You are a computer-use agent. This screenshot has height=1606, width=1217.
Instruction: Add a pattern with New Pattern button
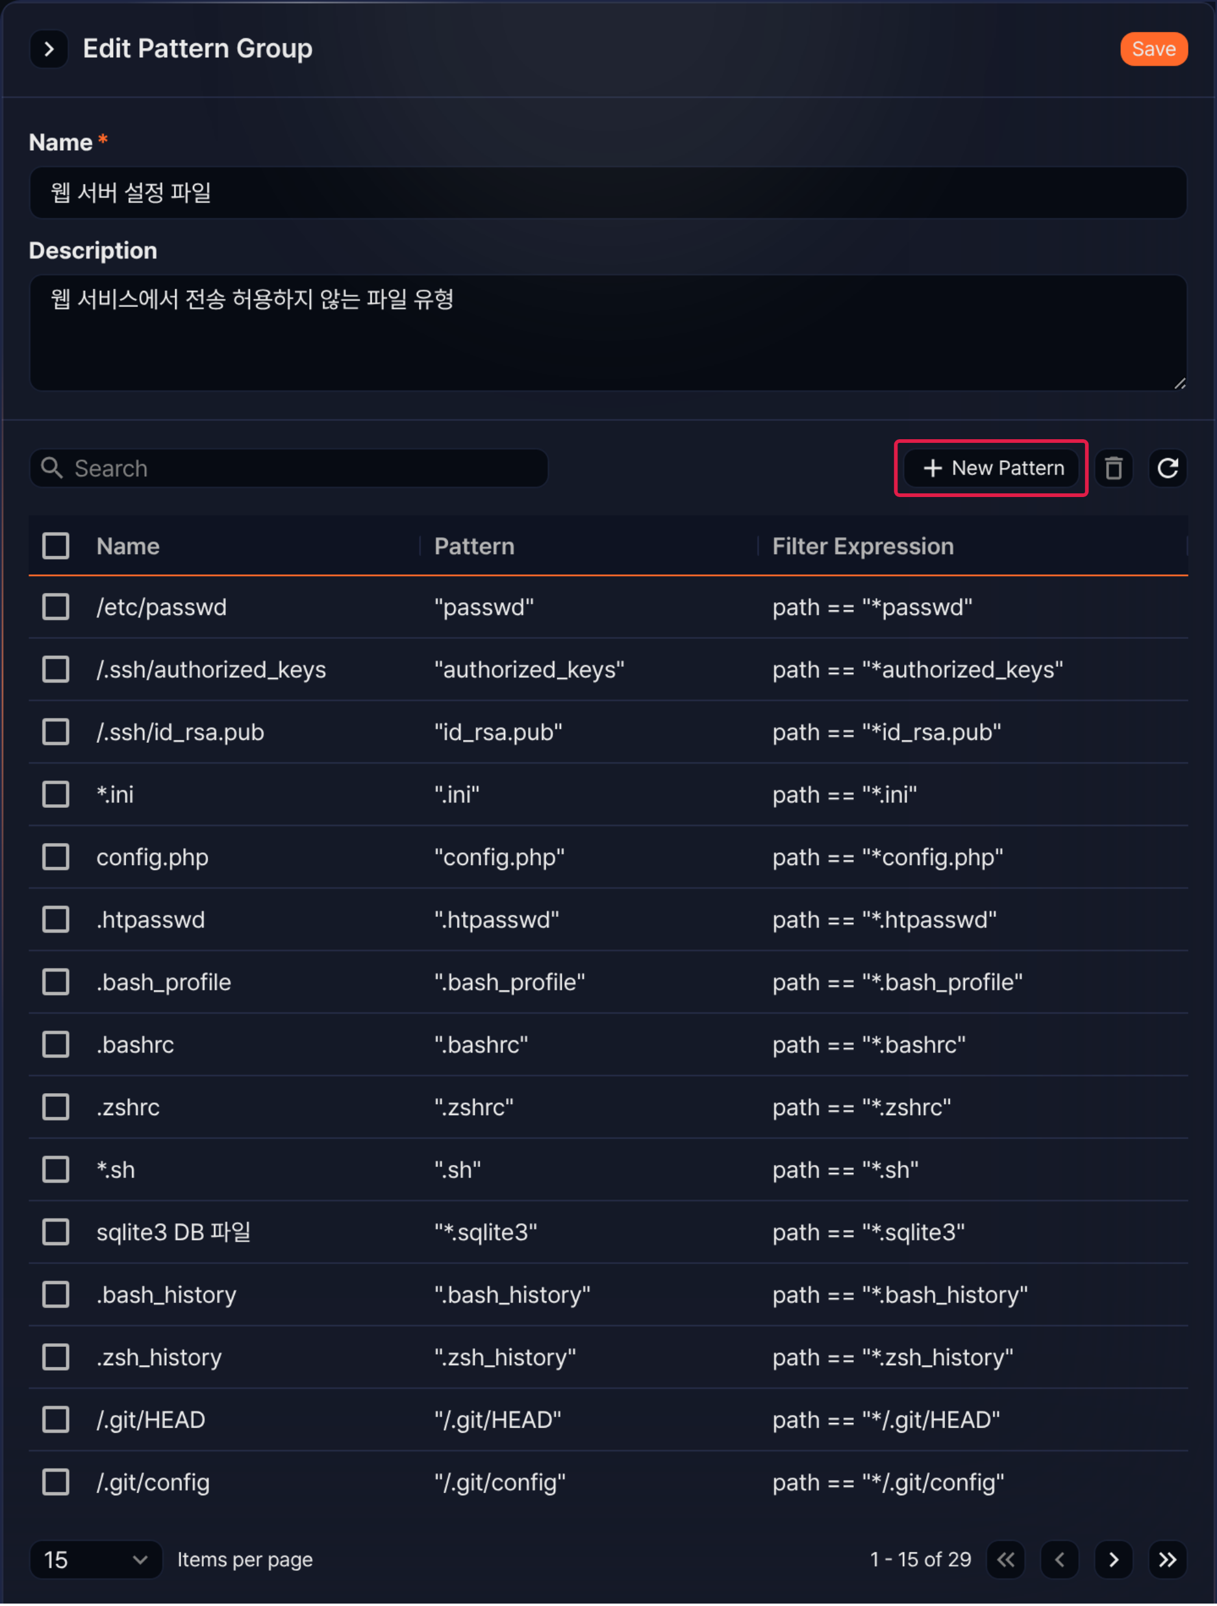[991, 468]
